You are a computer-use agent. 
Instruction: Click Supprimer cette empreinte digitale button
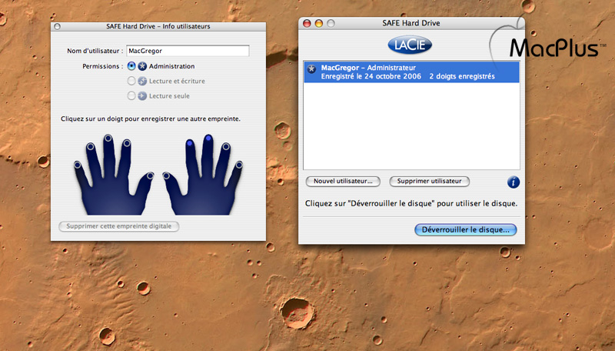(x=119, y=226)
